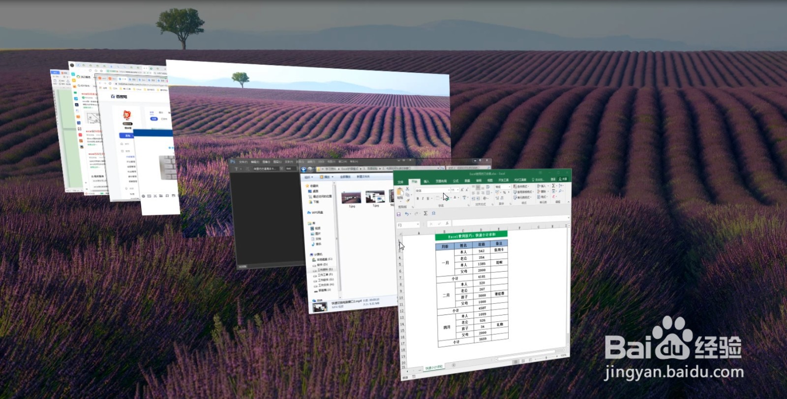Click the Cut scissors icon in Excel
787x399 pixels.
(x=407, y=189)
